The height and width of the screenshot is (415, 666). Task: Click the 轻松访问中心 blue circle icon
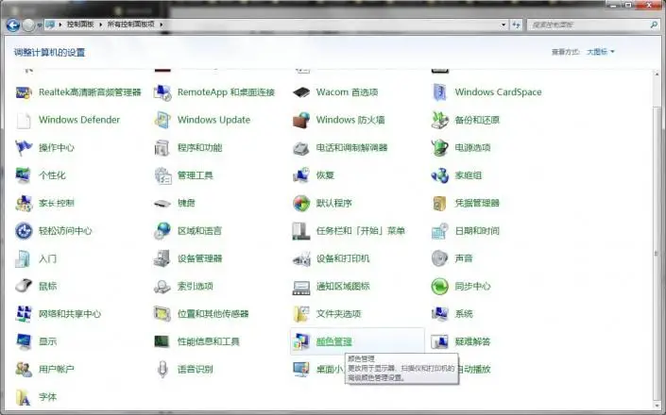[x=24, y=231]
